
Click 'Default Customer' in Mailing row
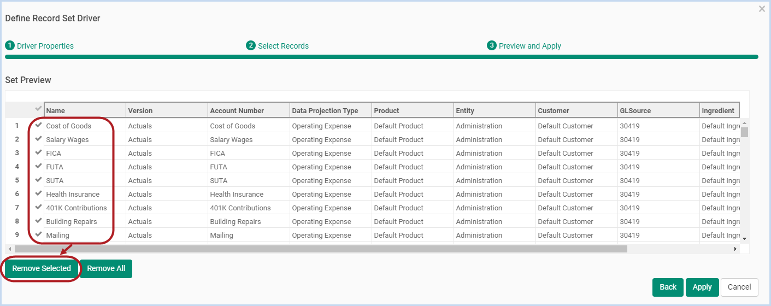[565, 235]
